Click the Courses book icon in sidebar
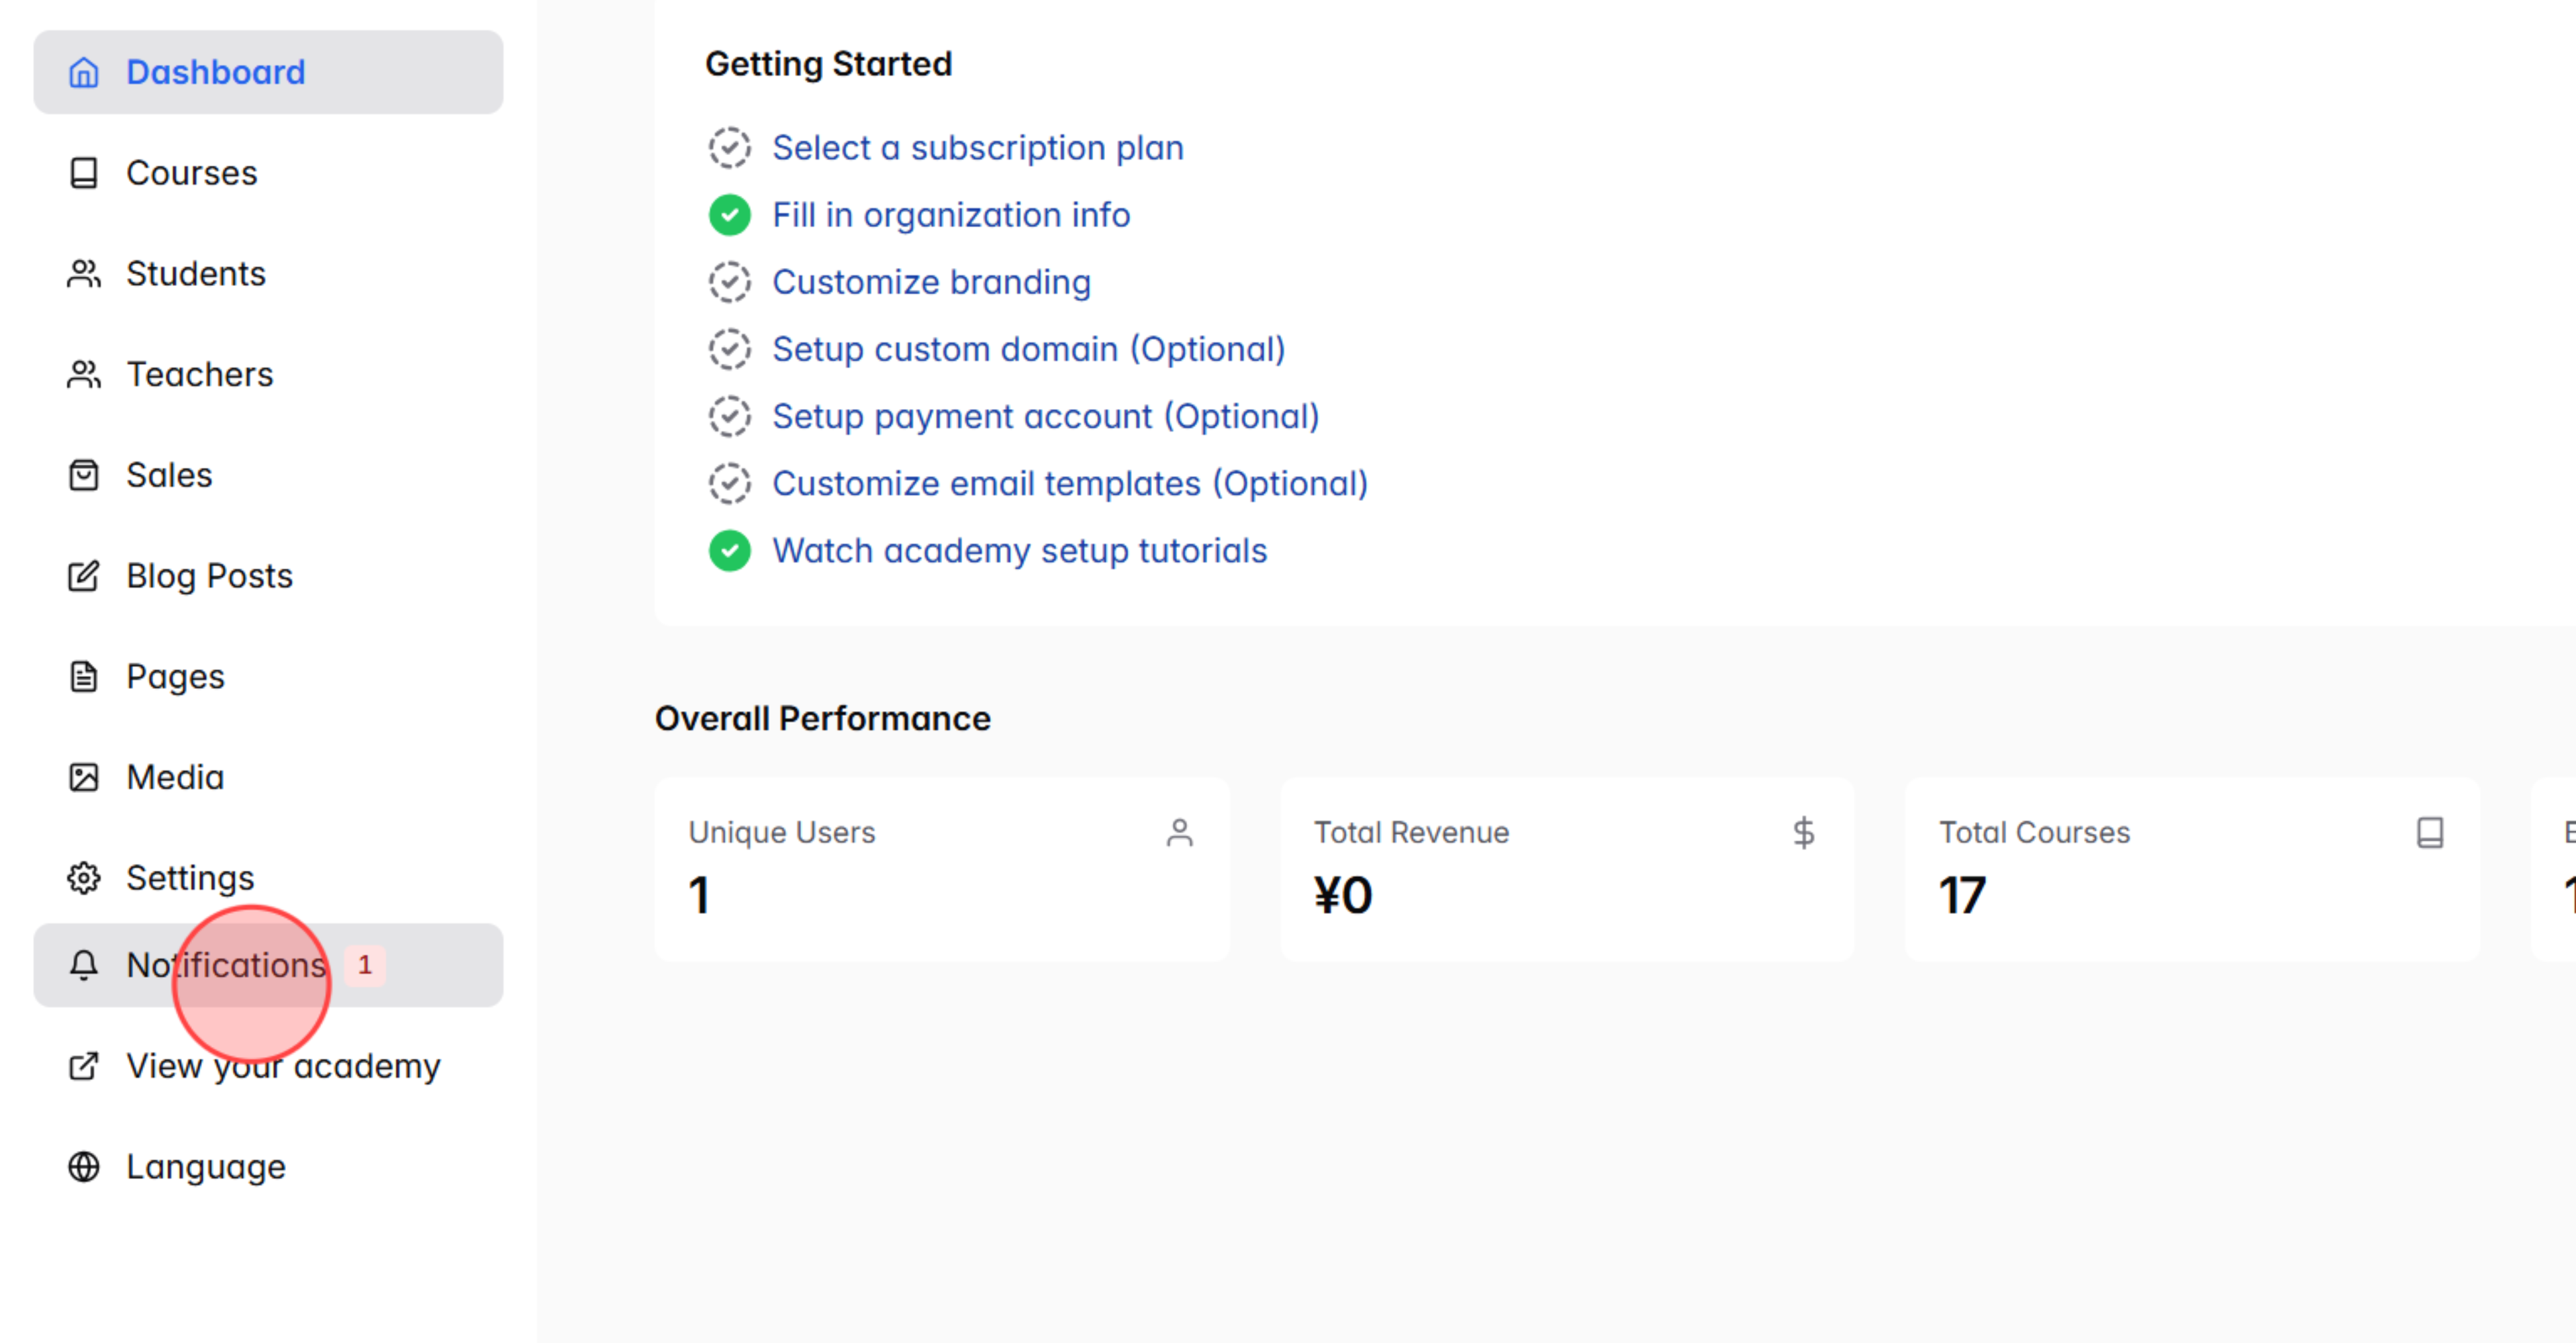2576x1343 pixels. coord(84,173)
